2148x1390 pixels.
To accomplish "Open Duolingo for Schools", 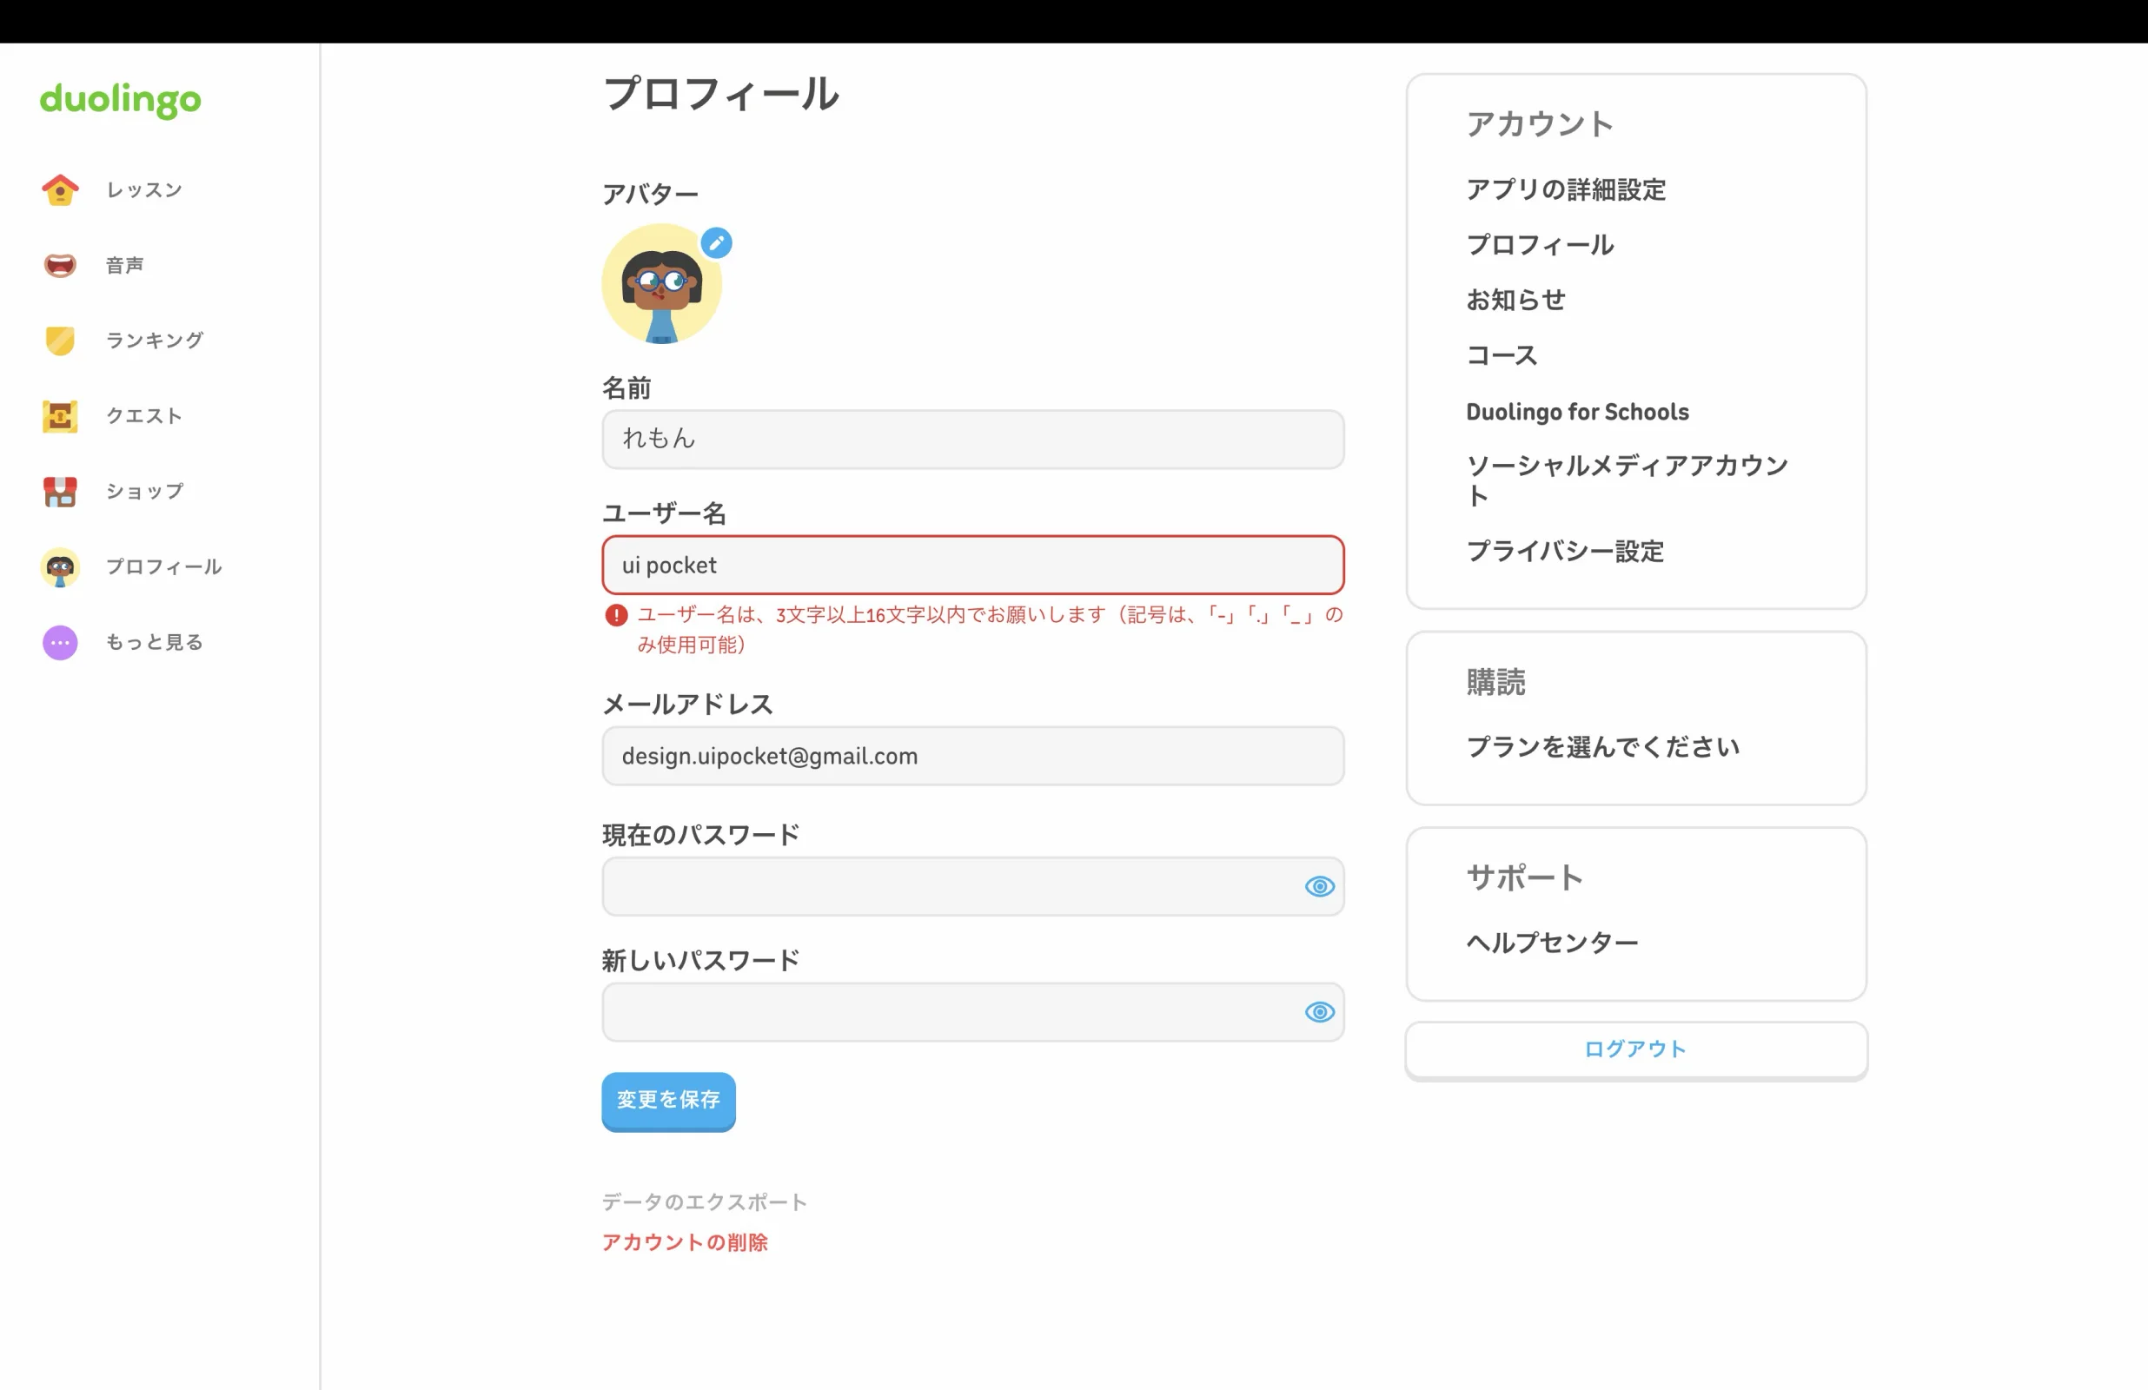I will click(1578, 412).
